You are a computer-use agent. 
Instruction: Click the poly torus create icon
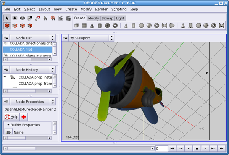click(x=115, y=26)
